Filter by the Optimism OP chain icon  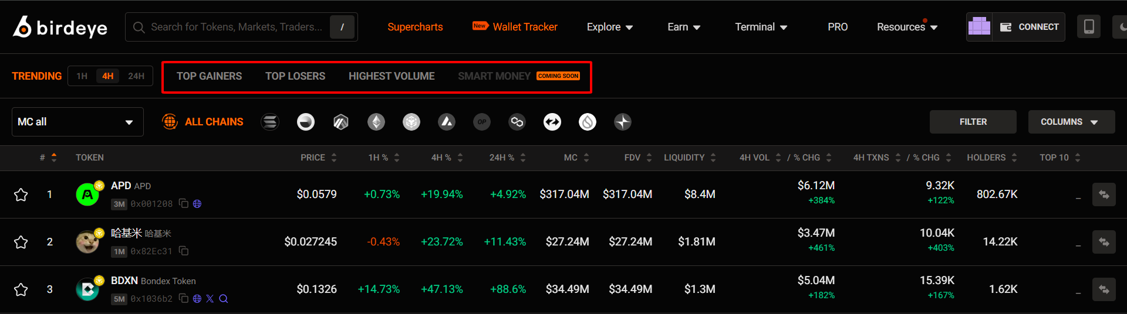click(x=482, y=122)
